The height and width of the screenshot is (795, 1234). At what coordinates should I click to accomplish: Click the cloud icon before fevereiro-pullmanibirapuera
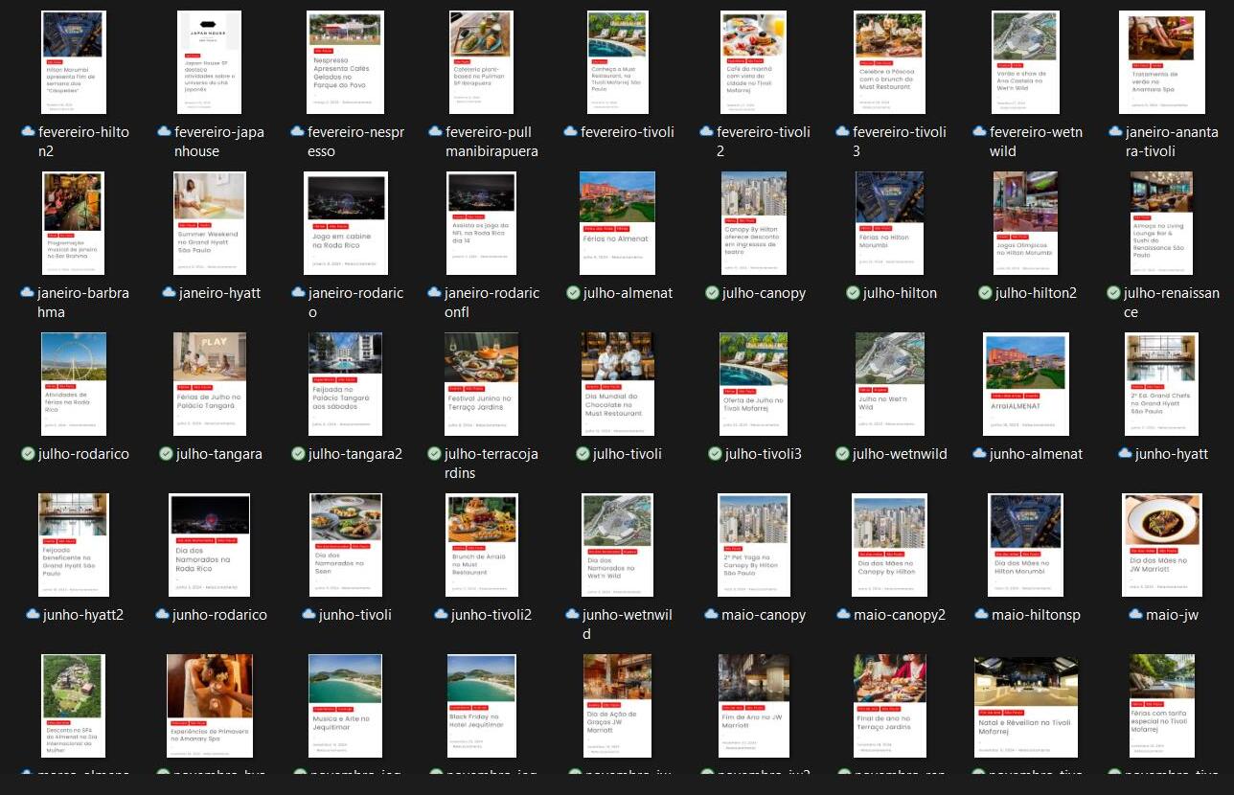tap(435, 131)
